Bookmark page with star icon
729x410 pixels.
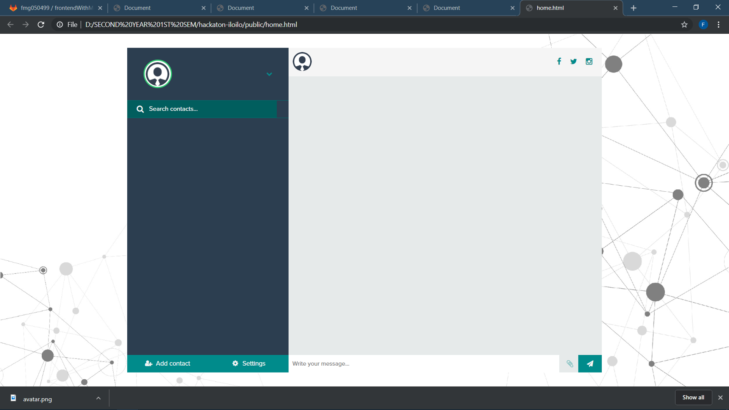684,25
